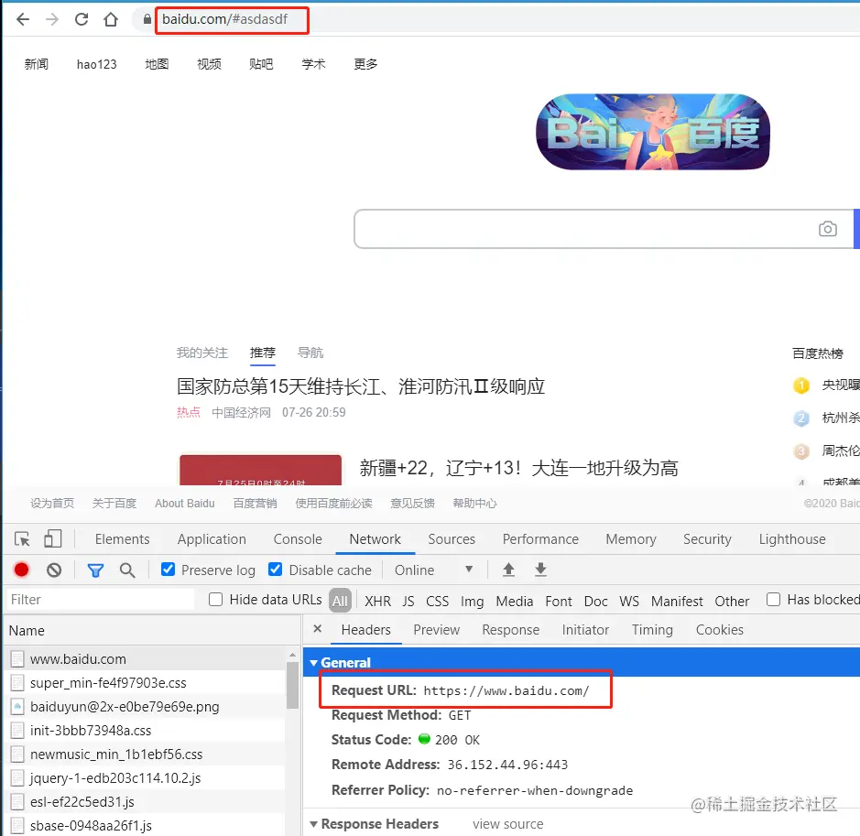Screen dimensions: 860x836
Task: Click the About Baidu footer link
Action: click(185, 504)
